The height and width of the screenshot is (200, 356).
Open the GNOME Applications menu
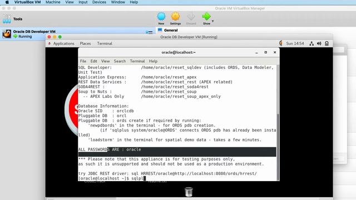pyautogui.click(x=63, y=43)
